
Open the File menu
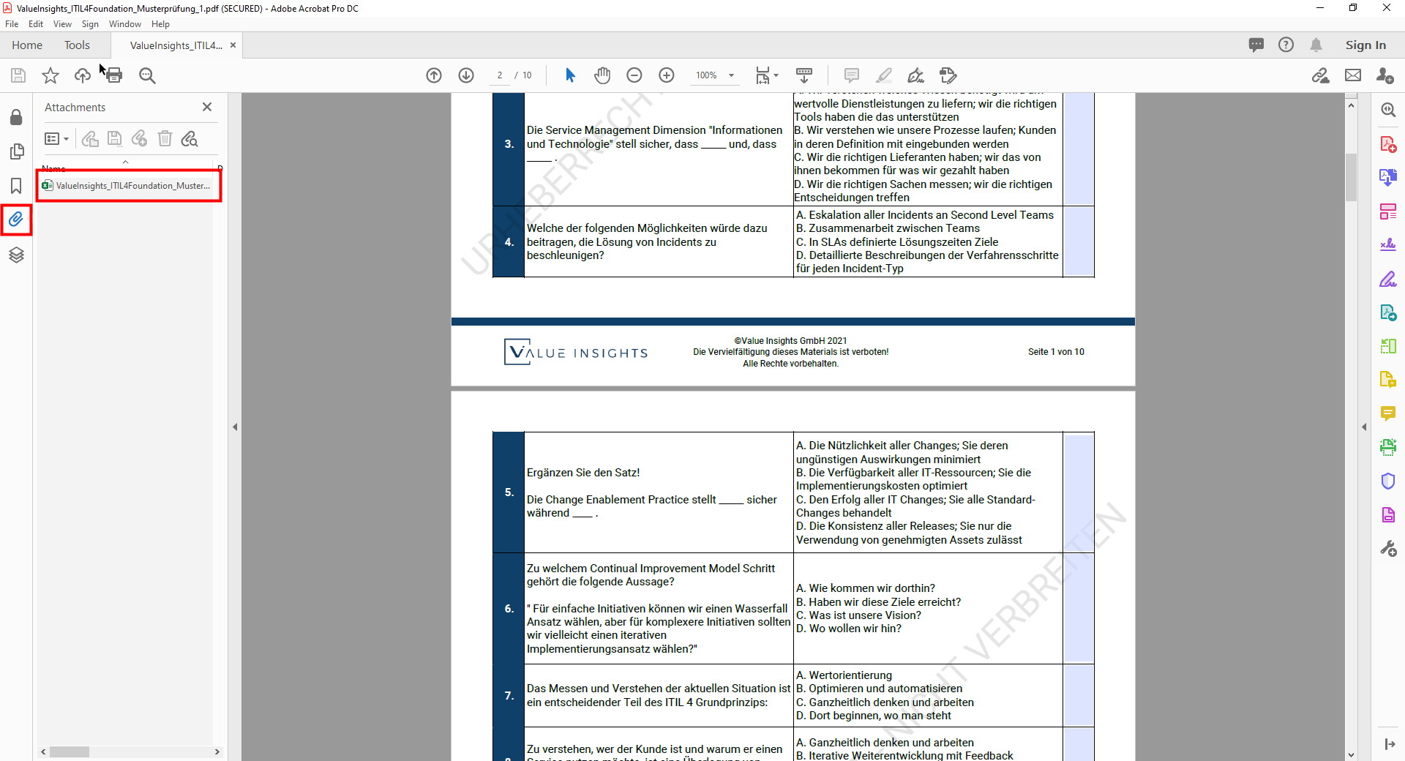click(x=12, y=24)
